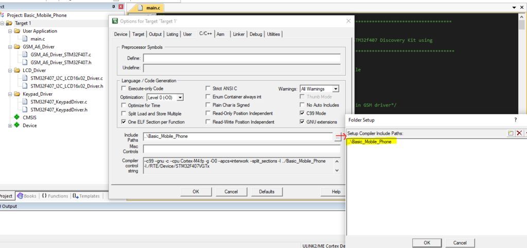Enable Enum Container always int
This screenshot has height=248, width=527.
[x=208, y=96]
